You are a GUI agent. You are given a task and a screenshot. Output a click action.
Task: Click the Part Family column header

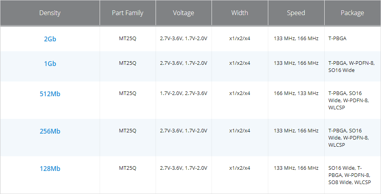click(127, 13)
